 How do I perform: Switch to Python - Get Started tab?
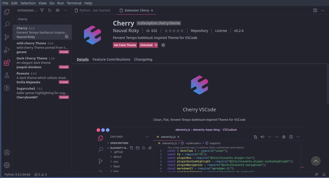tap(94, 11)
